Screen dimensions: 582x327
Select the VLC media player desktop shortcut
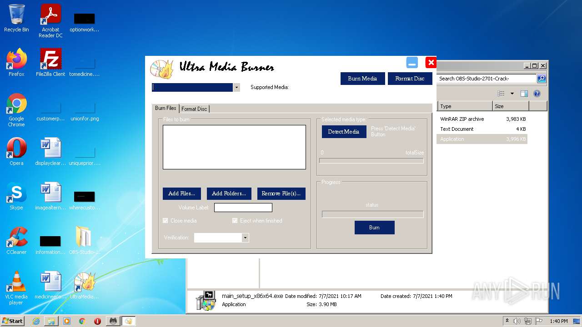(x=16, y=288)
